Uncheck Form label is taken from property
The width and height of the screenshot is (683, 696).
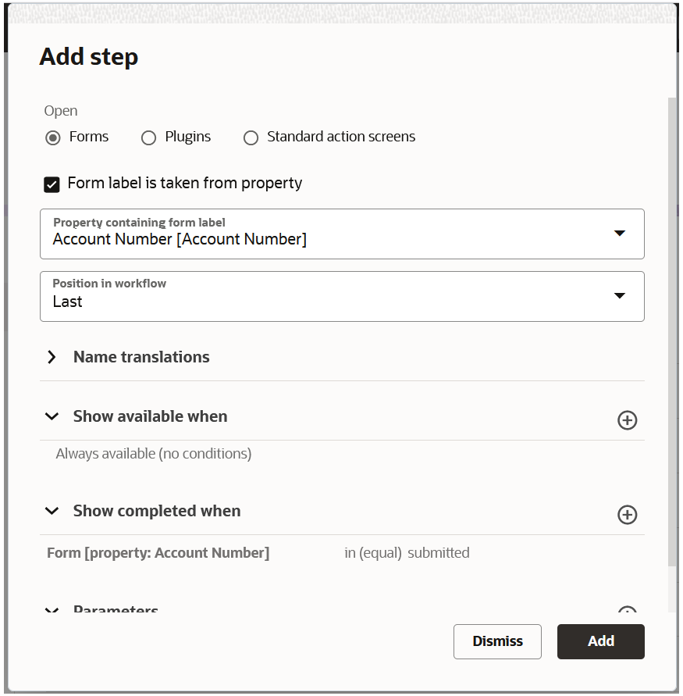pos(52,184)
